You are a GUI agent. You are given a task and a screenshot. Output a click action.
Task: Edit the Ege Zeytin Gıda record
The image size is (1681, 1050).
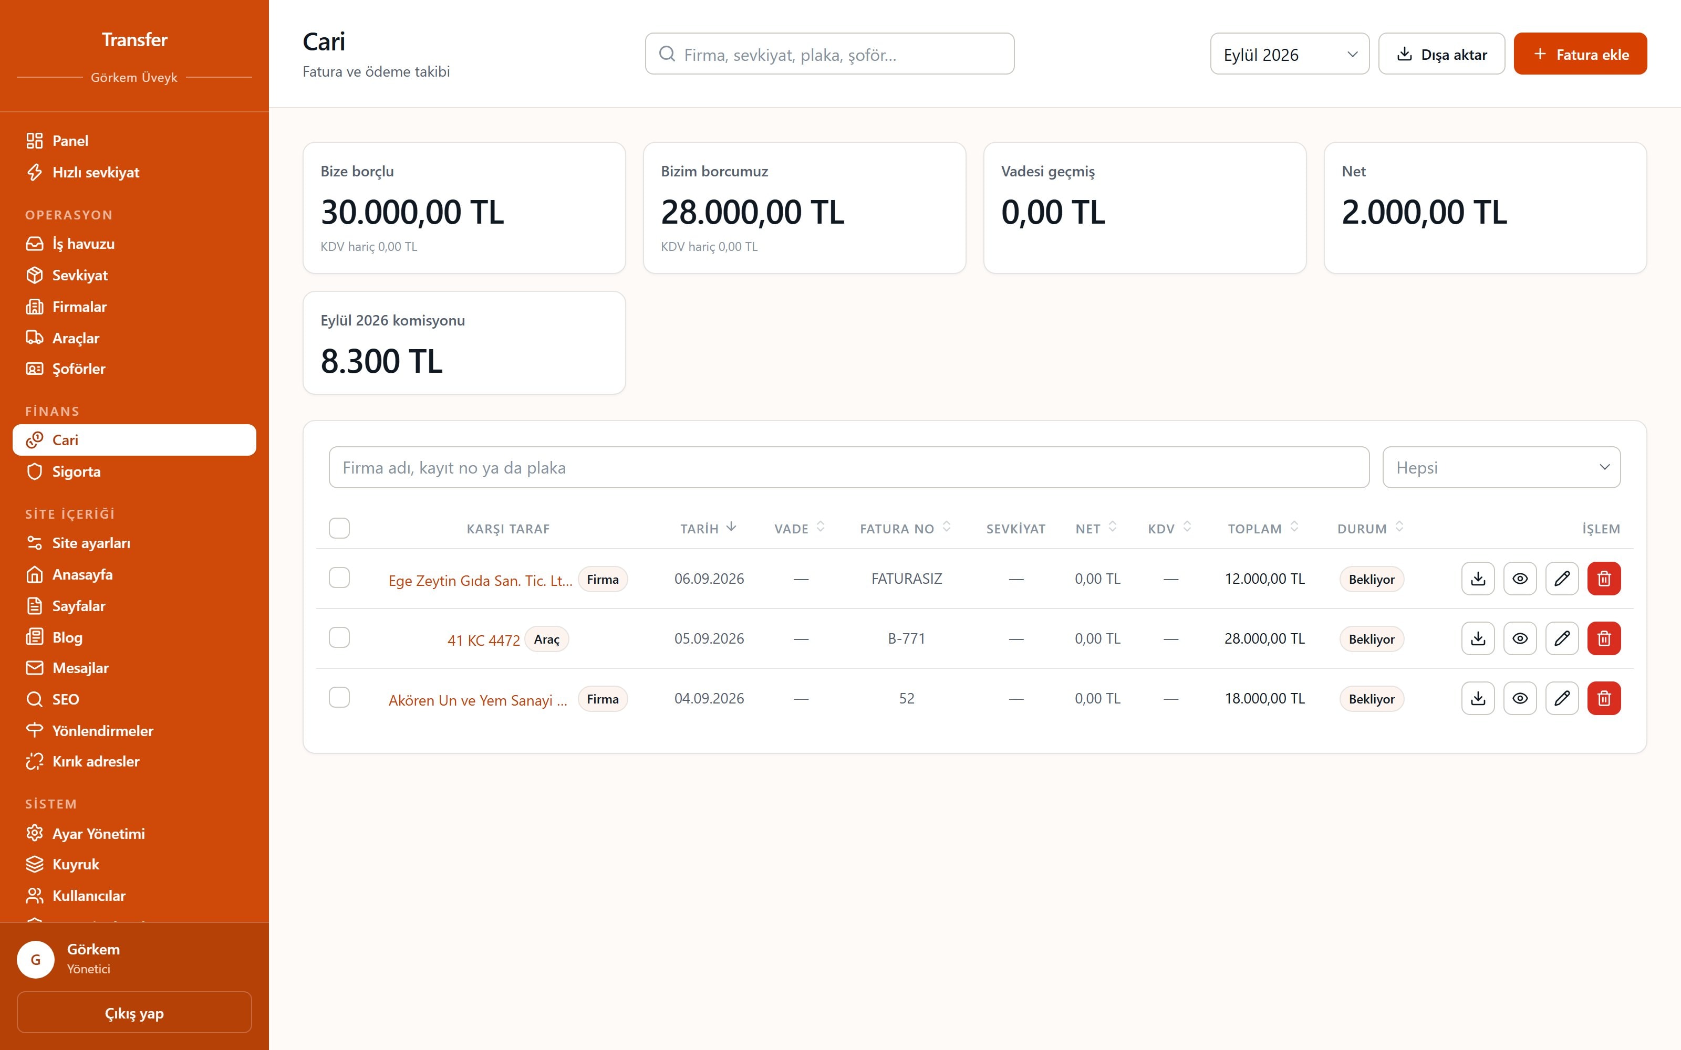[x=1562, y=579]
